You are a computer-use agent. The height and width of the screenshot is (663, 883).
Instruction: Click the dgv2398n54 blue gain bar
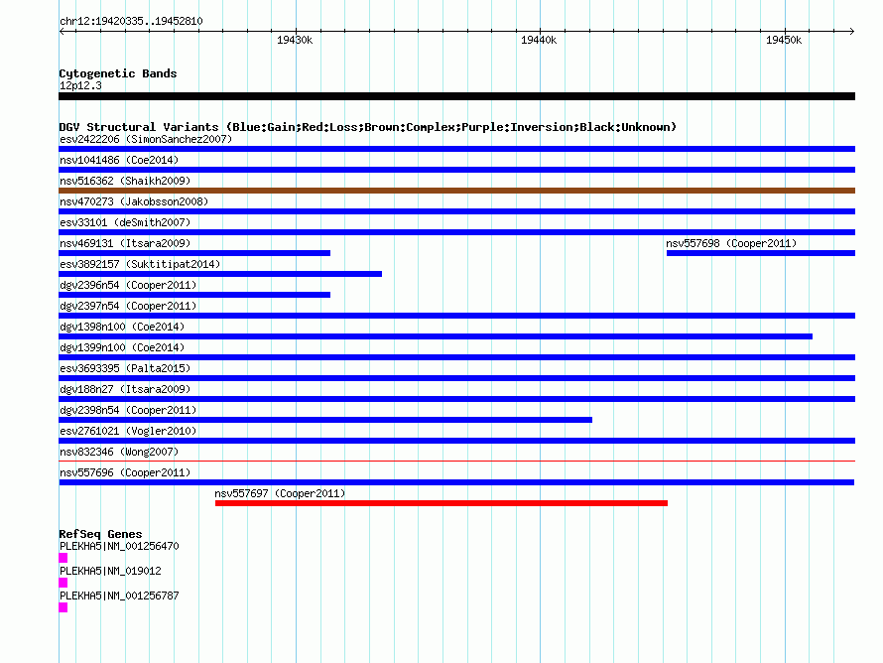pyautogui.click(x=325, y=420)
